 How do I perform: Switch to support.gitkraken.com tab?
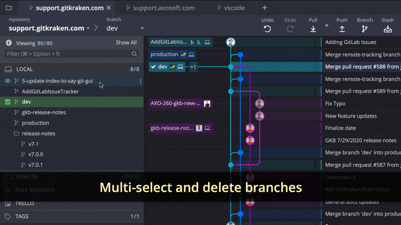pyautogui.click(x=70, y=8)
